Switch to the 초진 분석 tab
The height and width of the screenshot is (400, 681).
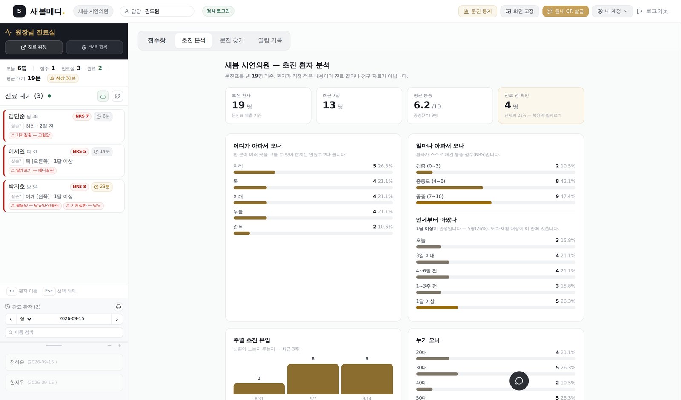point(193,40)
